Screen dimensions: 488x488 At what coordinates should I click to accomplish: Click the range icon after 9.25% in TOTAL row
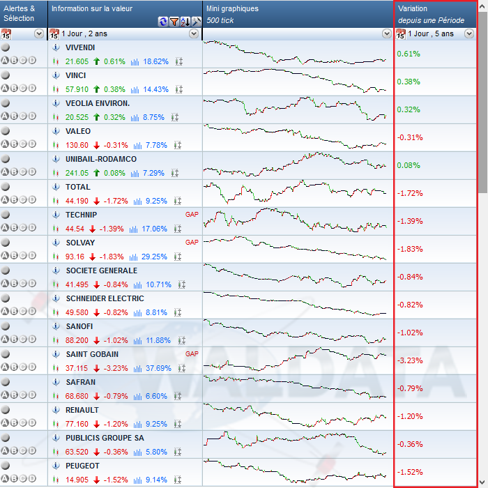(x=177, y=201)
